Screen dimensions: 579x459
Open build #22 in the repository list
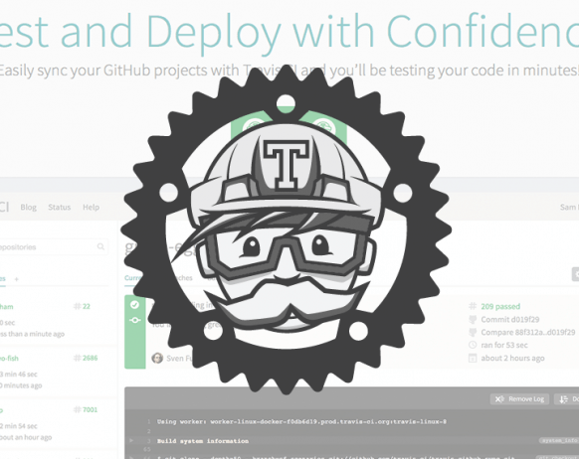click(82, 306)
